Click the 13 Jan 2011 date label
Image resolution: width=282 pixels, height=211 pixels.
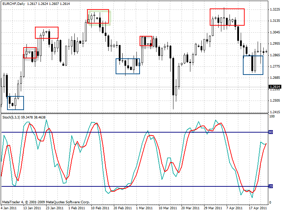coord(32,208)
